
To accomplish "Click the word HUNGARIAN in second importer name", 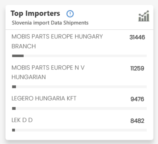I will point(29,77).
